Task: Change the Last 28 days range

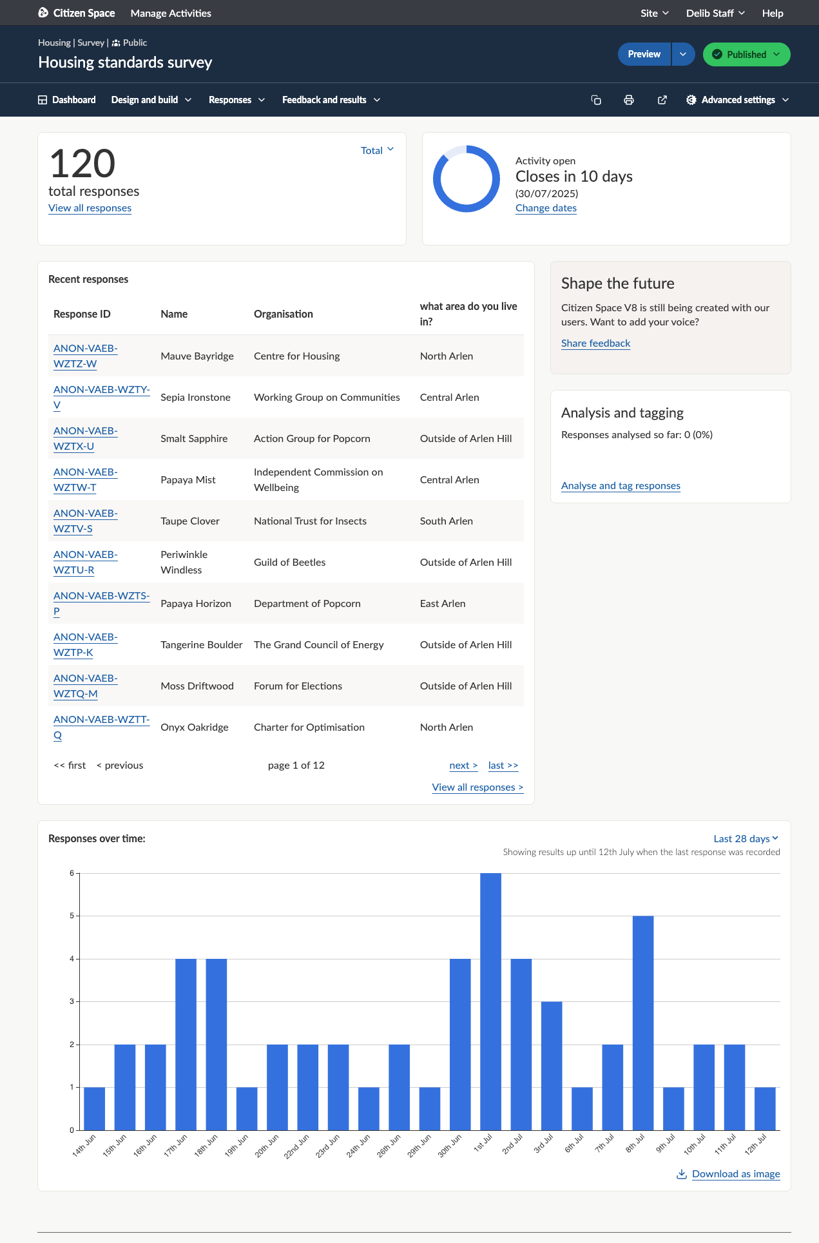Action: point(746,838)
